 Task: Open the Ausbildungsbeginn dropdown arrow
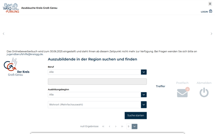pyautogui.click(x=144, y=95)
